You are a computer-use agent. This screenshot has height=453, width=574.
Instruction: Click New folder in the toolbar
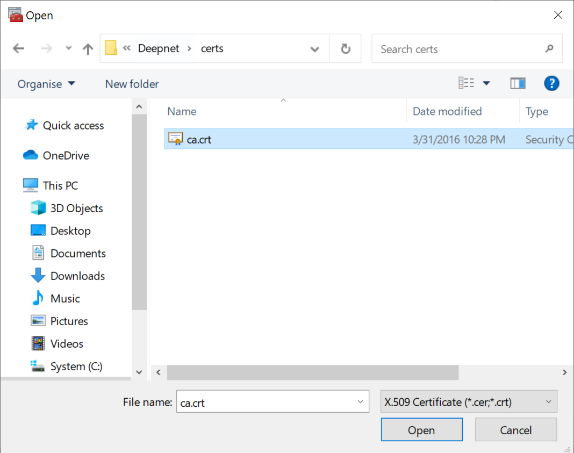tap(132, 84)
